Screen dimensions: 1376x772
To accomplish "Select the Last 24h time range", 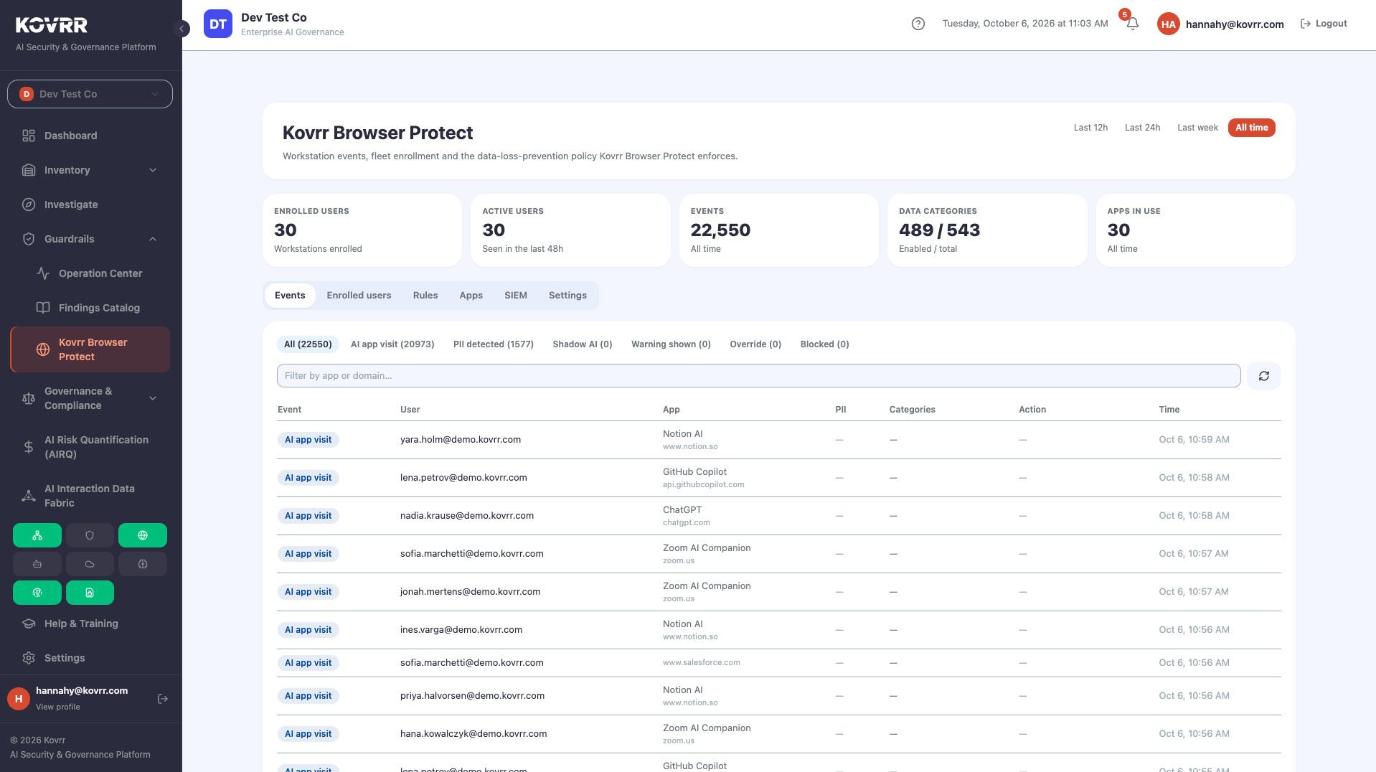I will point(1142,128).
